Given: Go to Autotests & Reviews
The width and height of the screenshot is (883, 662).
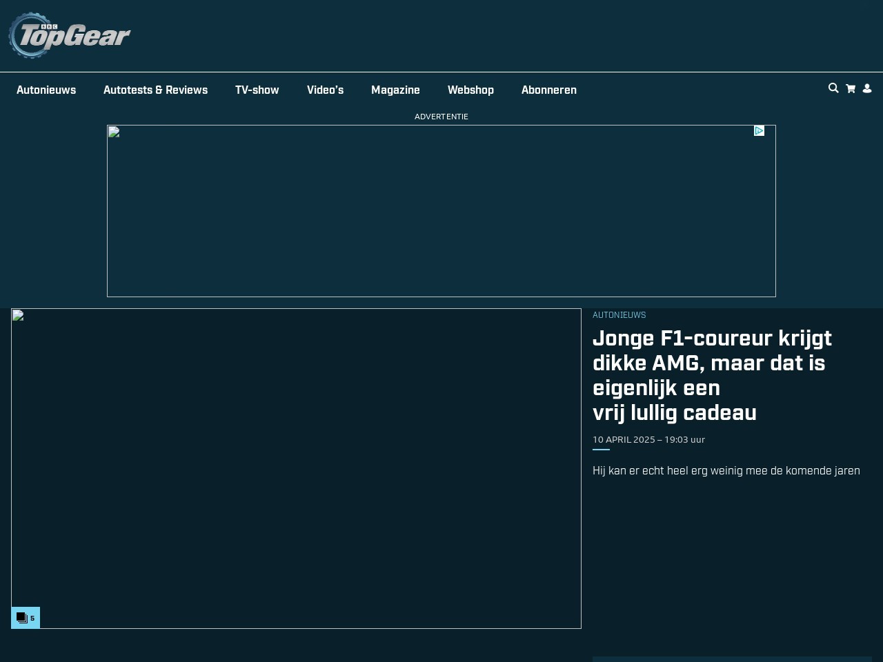Looking at the screenshot, I should click(x=155, y=90).
